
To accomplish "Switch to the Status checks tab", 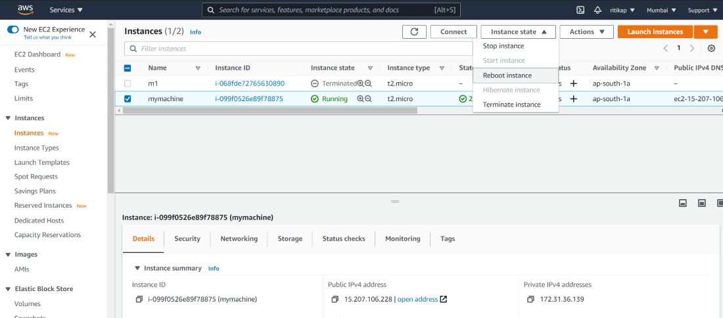I will (x=344, y=238).
